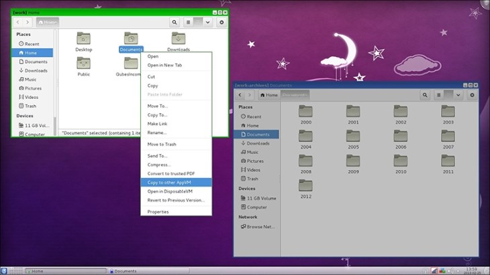Viewport: 490px width, 275px height.
Task: Switch to Documents task in taskbar
Action: (148, 271)
